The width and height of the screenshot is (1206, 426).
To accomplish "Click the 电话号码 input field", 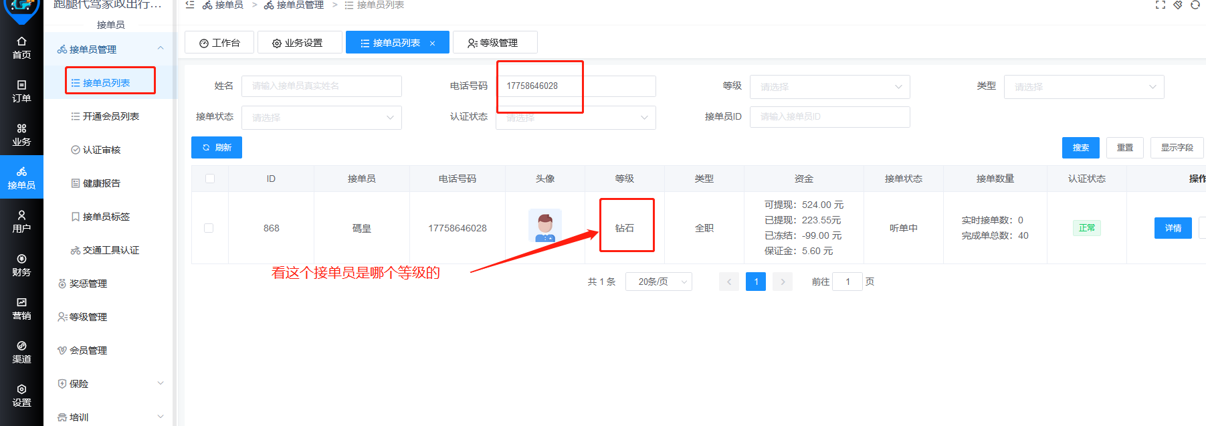I will (x=576, y=86).
